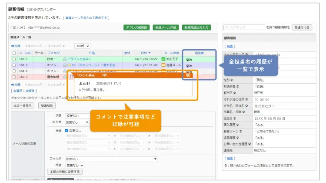Click the sort arrow beside 日付 header
326x183 pixels.
click(x=149, y=53)
